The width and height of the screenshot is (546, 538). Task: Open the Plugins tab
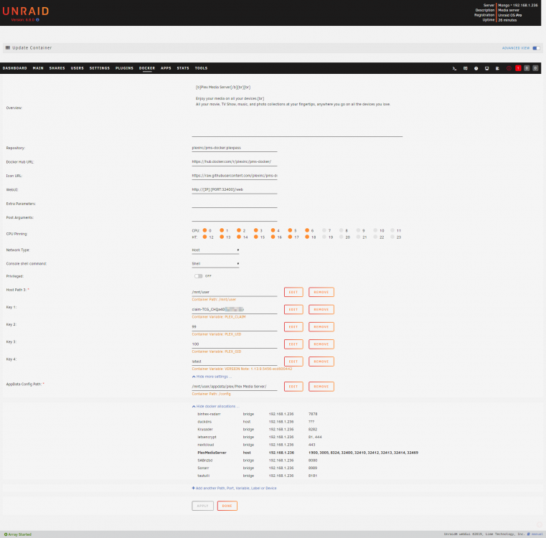point(124,68)
